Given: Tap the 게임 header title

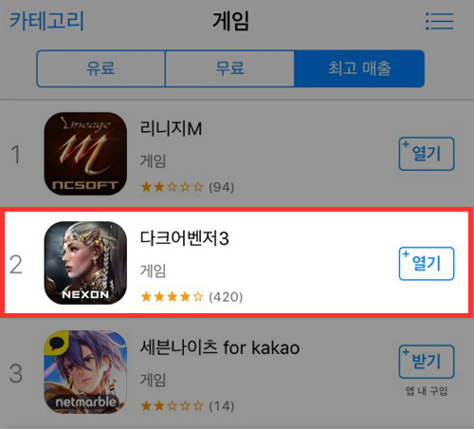Looking at the screenshot, I should tap(230, 21).
